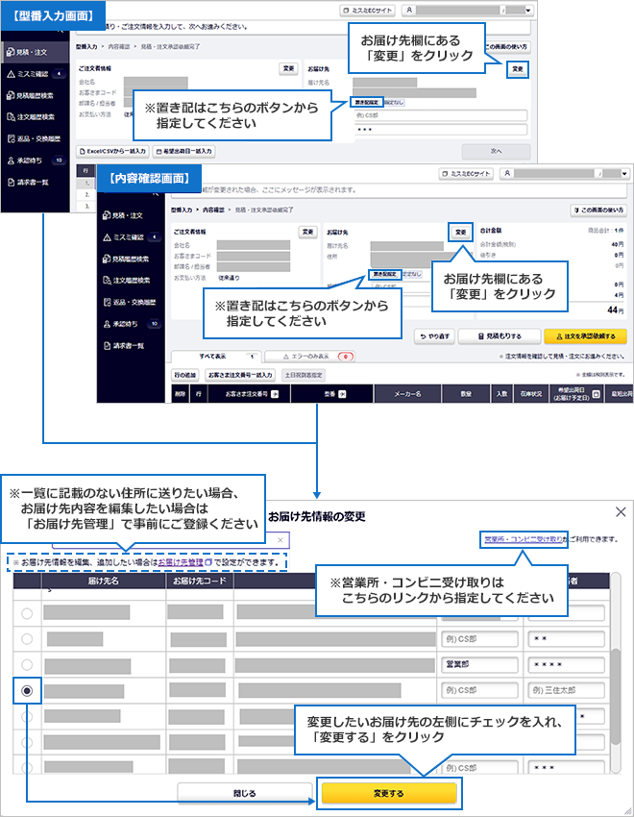Switch to the すべて表示 tab
The width and height of the screenshot is (634, 817).
tap(216, 357)
